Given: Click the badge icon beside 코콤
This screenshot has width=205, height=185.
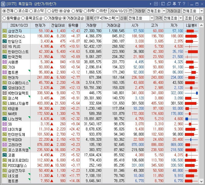Looking at the screenshot, I should [x=5, y=155].
